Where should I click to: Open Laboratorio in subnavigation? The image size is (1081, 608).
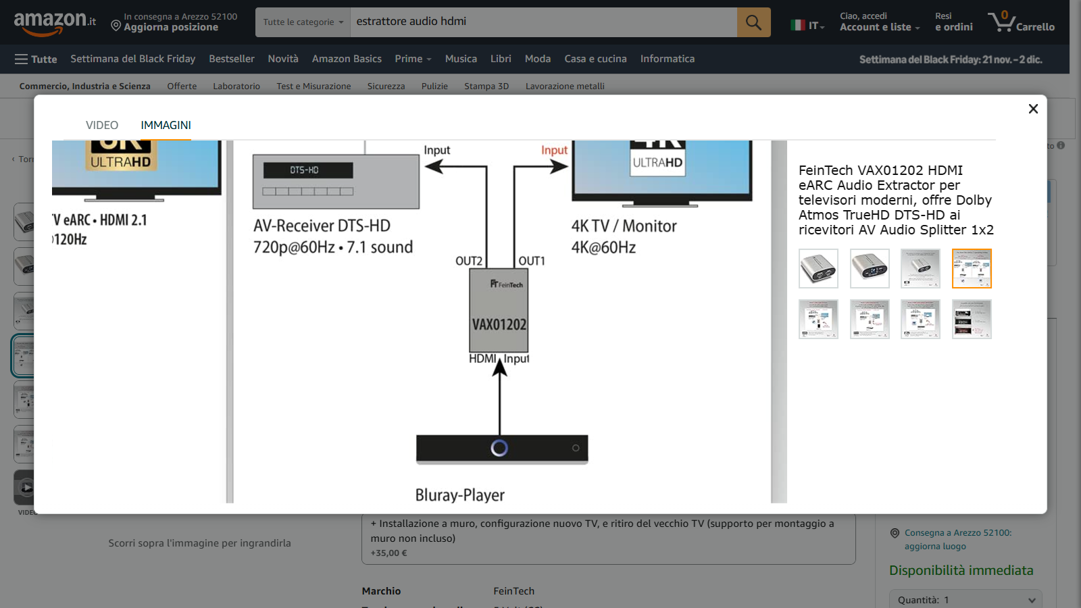(236, 86)
